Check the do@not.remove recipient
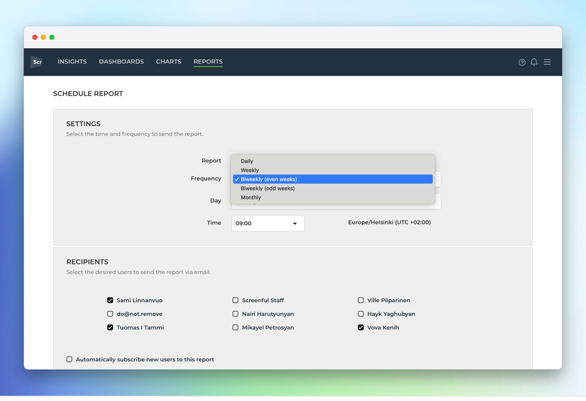 (110, 314)
